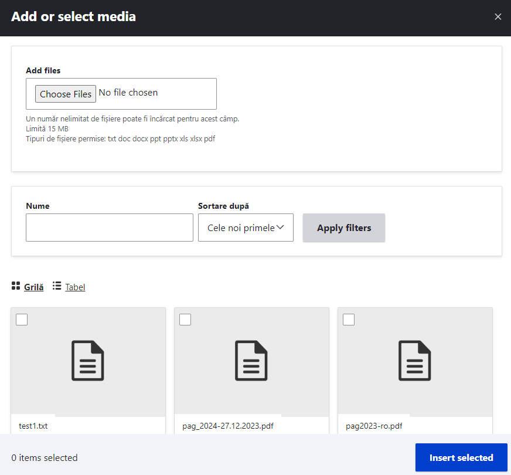This screenshot has height=475, width=511.
Task: Switch to Grilă grid view icon
Action: coord(16,286)
